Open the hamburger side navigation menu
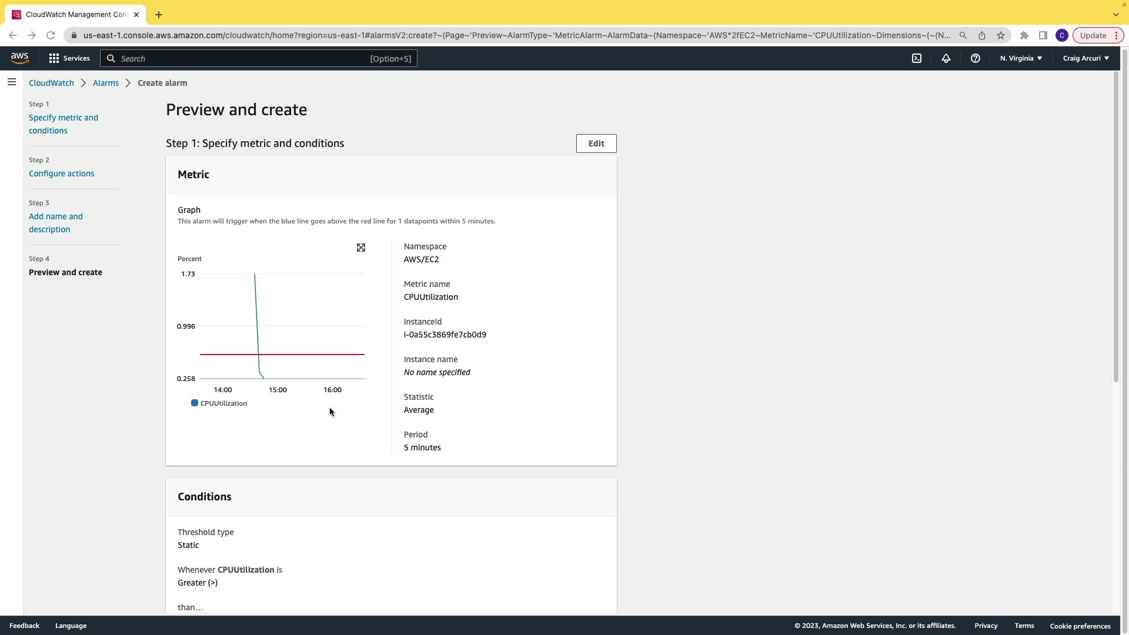Screen dimensions: 1129x635 pos(12,82)
